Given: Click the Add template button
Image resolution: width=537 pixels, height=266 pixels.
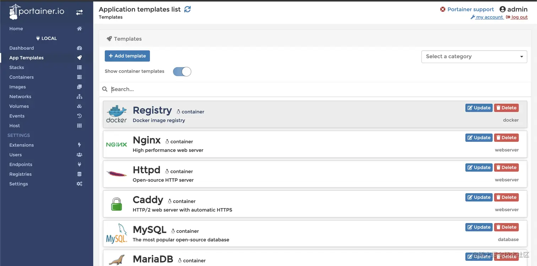Looking at the screenshot, I should pos(128,56).
